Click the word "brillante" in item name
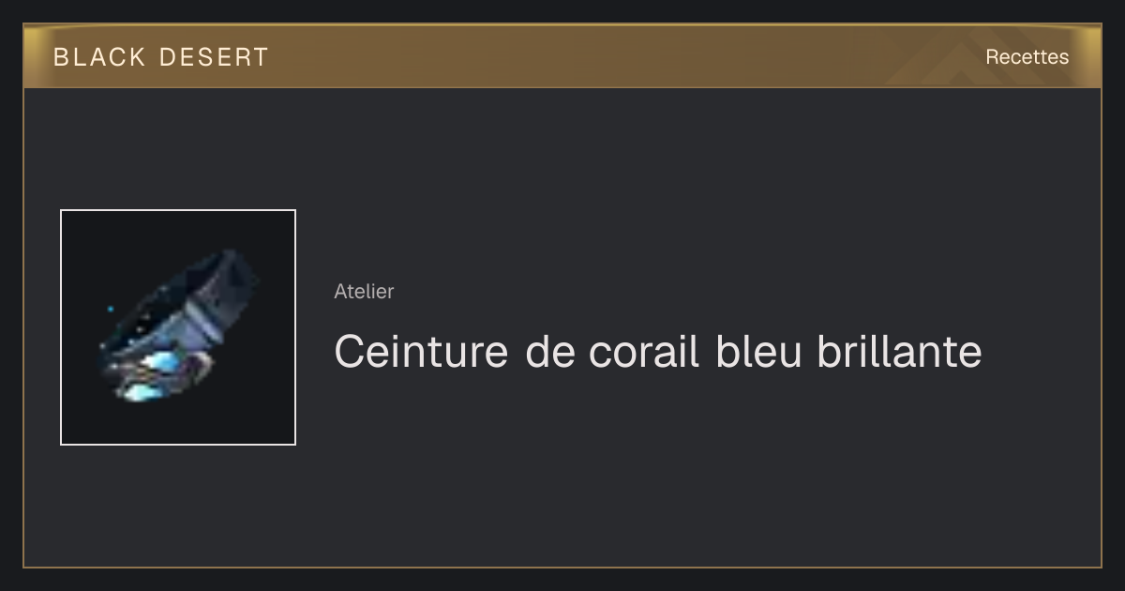This screenshot has height=591, width=1125. point(899,352)
